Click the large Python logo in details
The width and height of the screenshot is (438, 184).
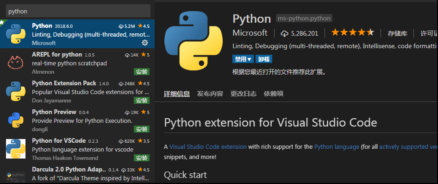click(193, 40)
